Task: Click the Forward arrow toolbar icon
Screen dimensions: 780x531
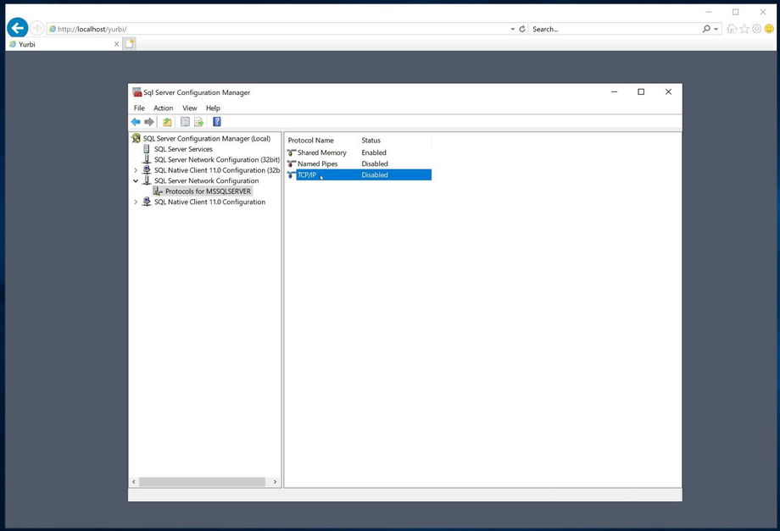Action: point(149,122)
